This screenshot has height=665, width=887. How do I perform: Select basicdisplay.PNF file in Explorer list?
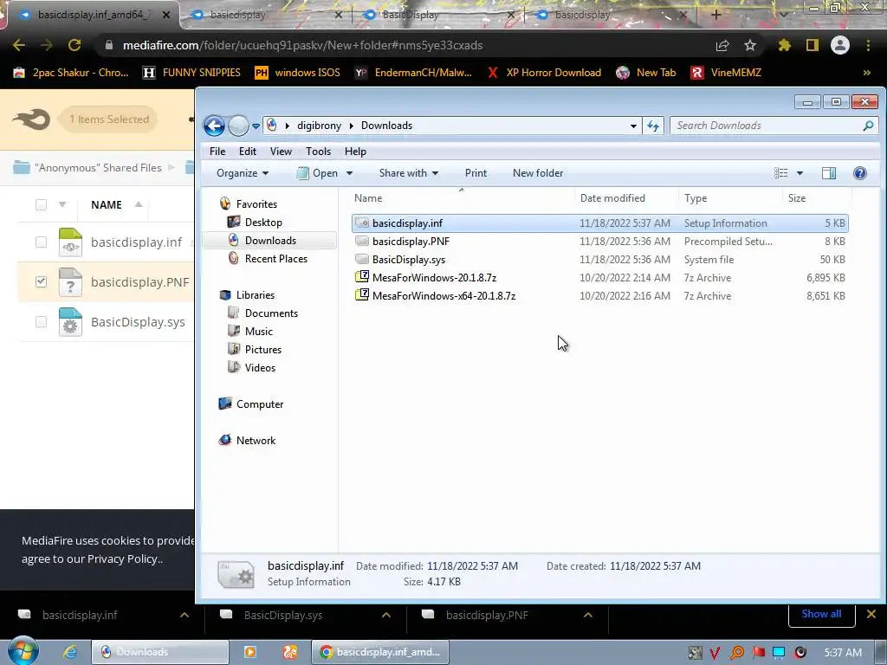pyautogui.click(x=599, y=242)
